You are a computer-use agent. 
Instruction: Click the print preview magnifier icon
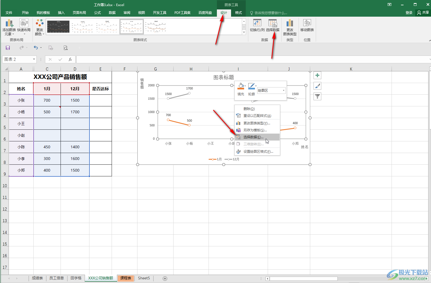(66, 48)
